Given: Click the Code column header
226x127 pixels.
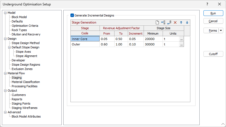Looking at the screenshot, I should pyautogui.click(x=85, y=33).
